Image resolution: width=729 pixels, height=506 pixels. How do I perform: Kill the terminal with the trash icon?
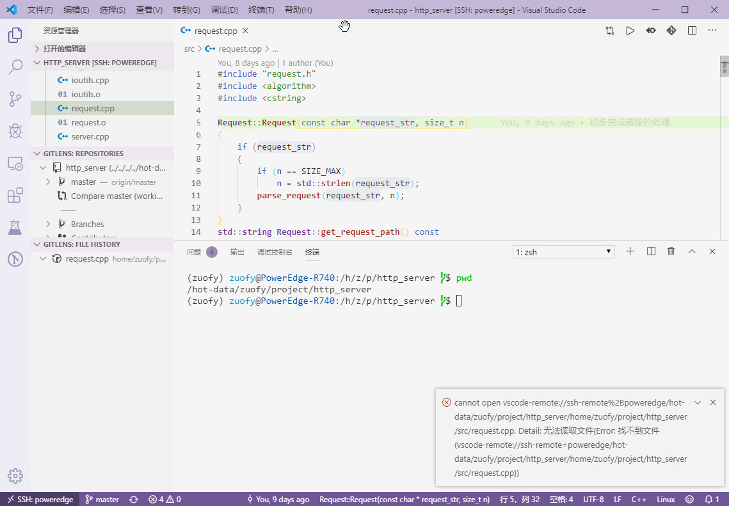point(671,251)
